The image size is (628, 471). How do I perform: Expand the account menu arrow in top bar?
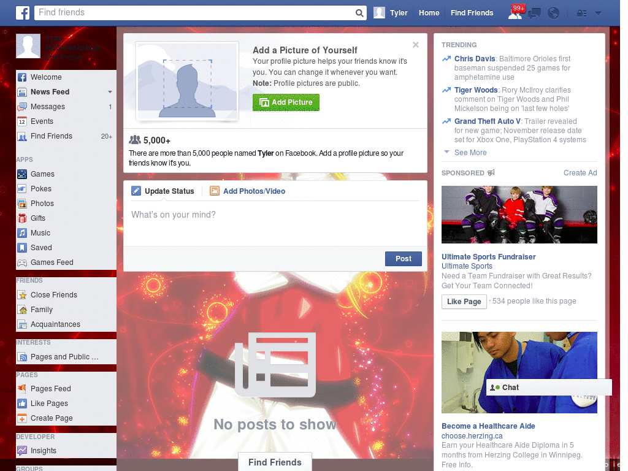[598, 13]
